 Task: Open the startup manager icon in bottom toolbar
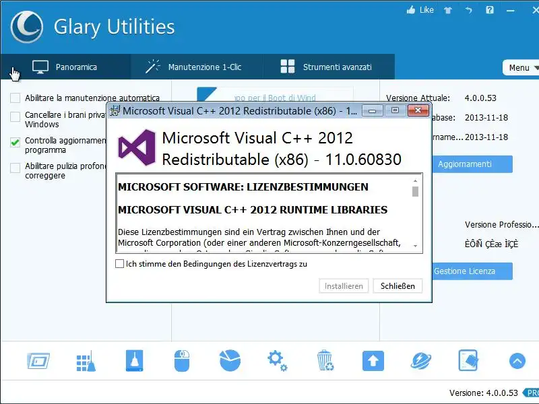38,361
